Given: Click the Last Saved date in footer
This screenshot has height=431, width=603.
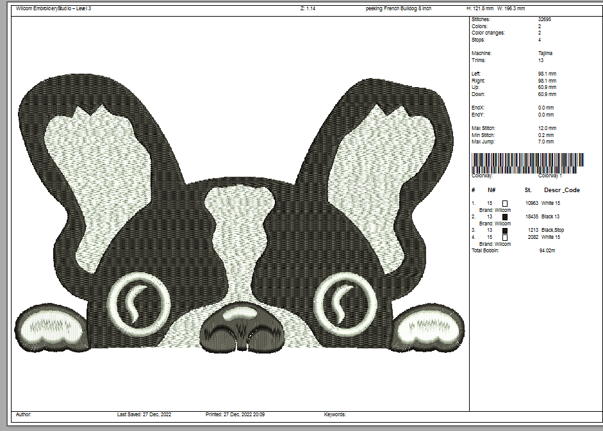Looking at the screenshot, I should (x=144, y=414).
